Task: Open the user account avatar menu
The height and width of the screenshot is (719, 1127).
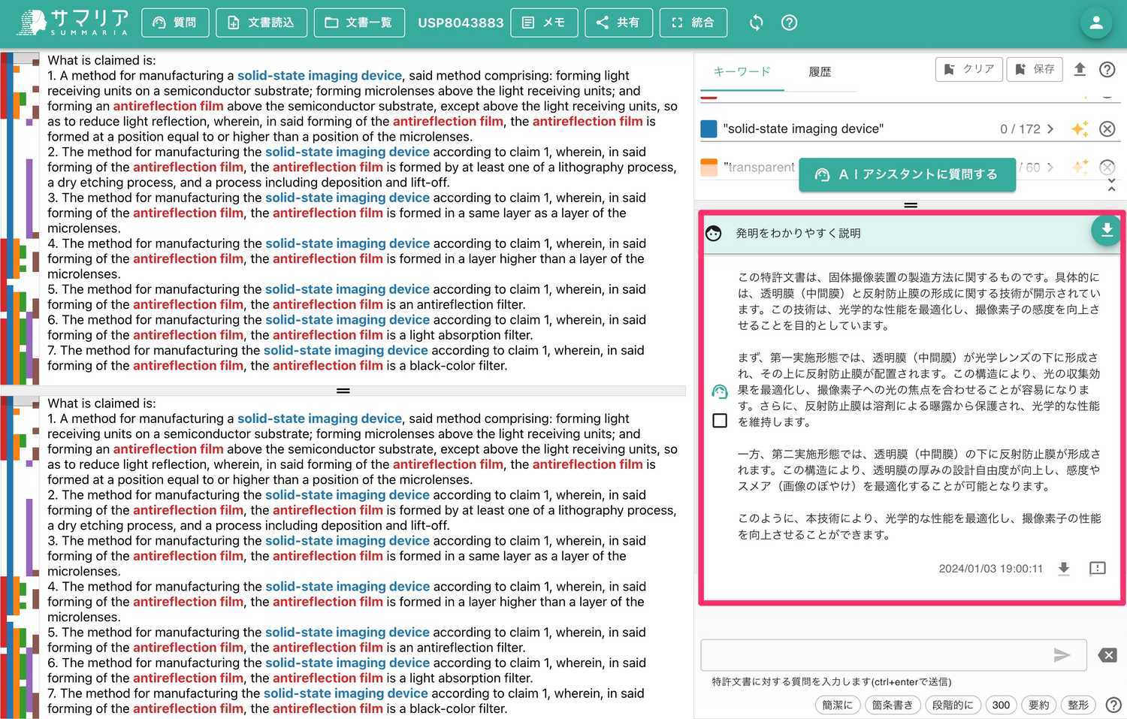Action: pos(1096,23)
